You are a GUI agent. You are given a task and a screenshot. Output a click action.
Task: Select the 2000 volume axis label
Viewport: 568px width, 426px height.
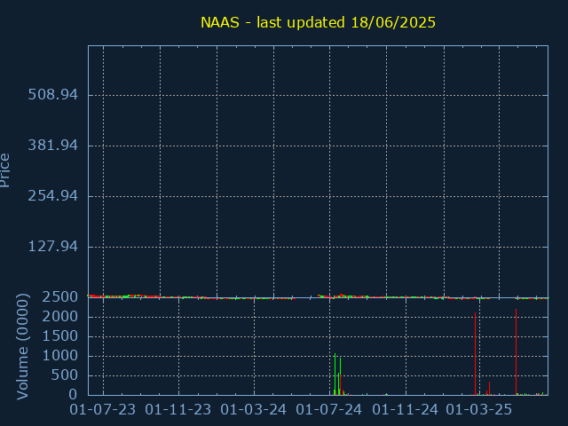[x=60, y=317]
